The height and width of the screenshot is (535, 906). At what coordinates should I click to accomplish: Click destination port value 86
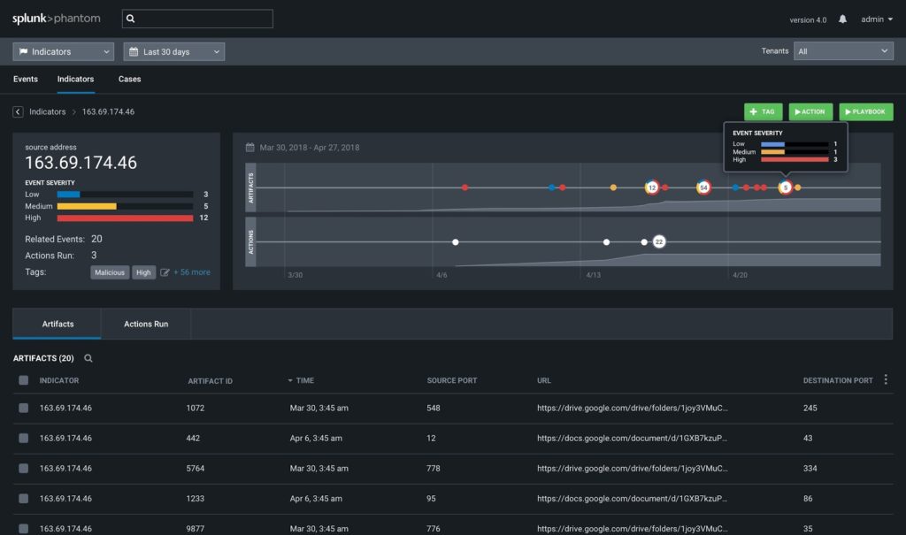point(808,498)
